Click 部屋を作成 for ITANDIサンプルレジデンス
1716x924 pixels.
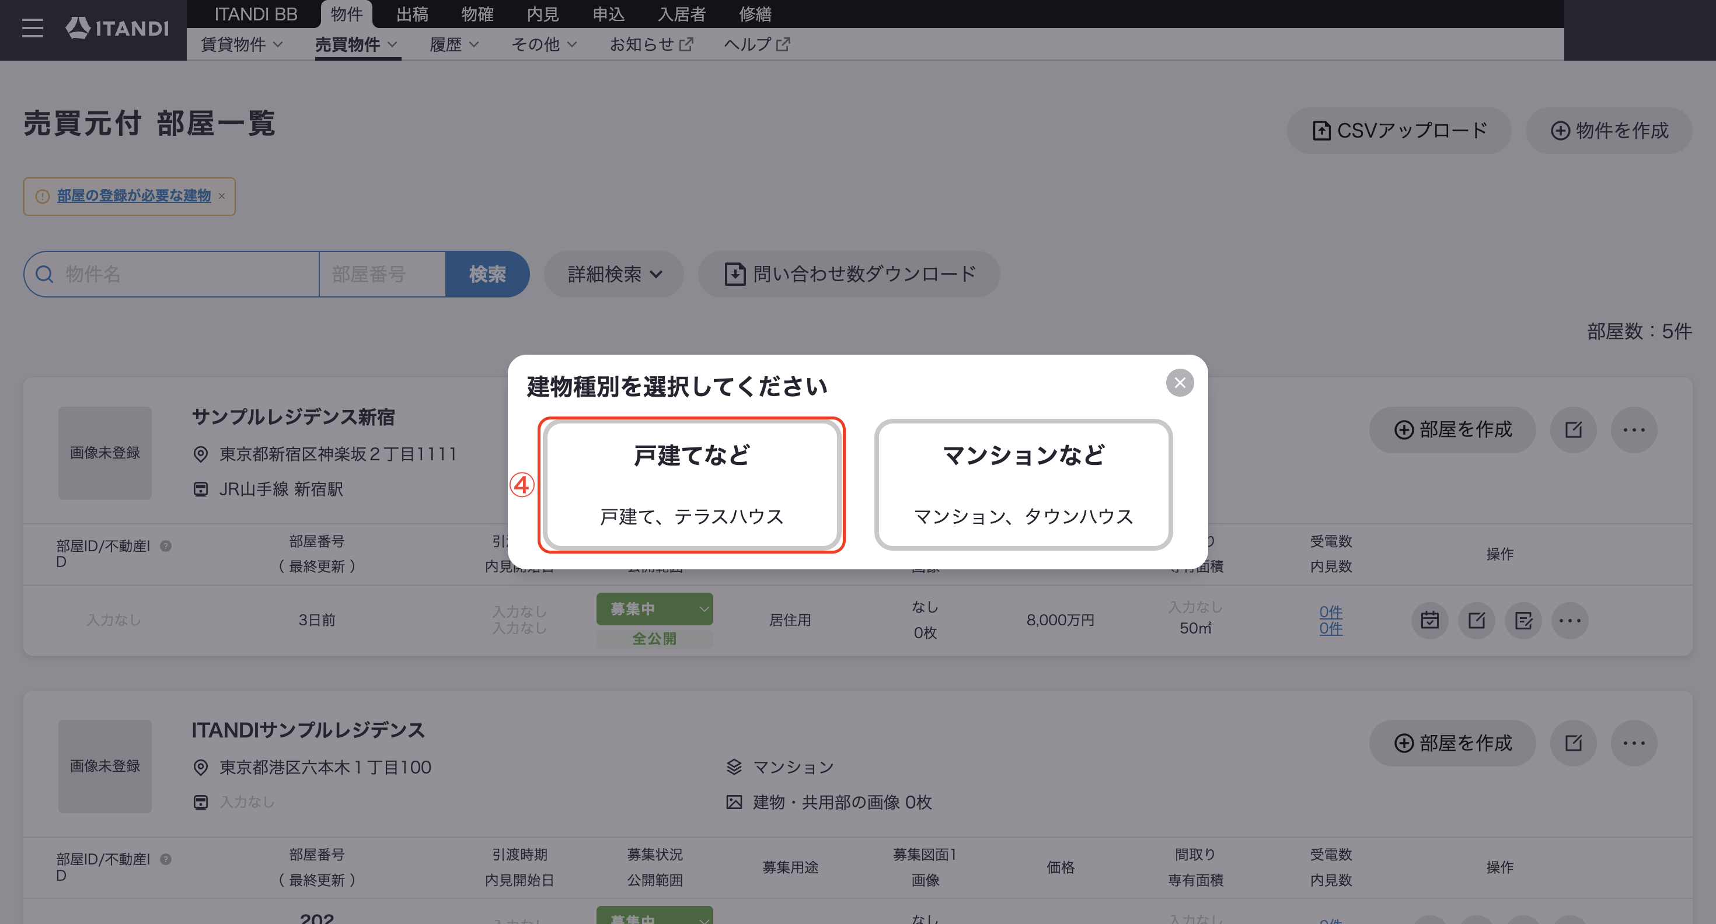click(1452, 743)
